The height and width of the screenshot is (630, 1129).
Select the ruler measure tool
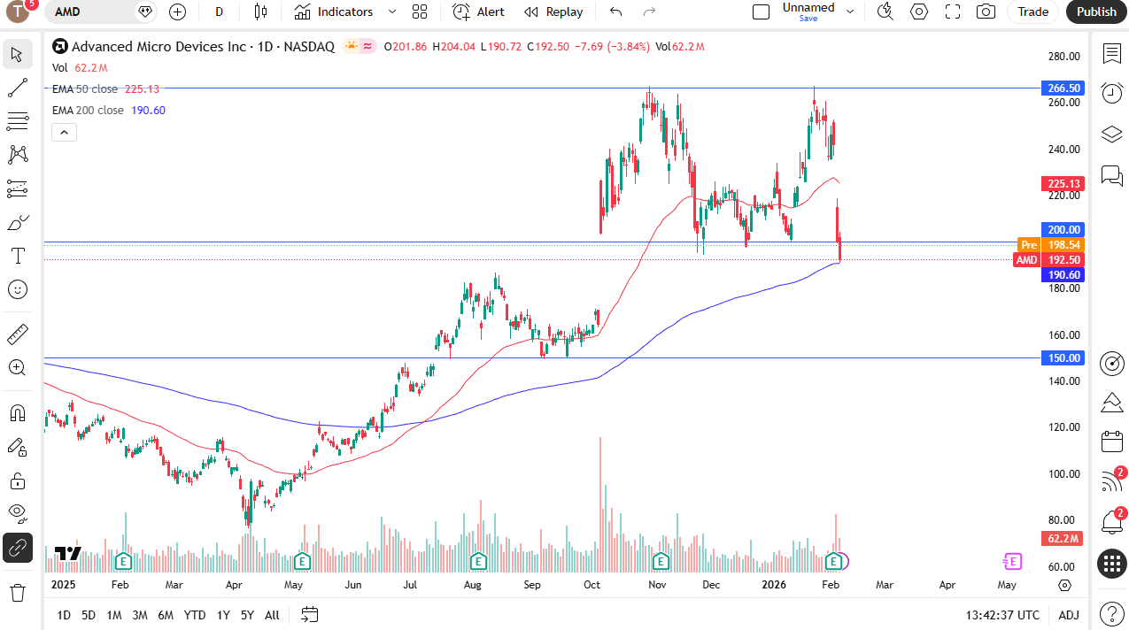point(17,334)
